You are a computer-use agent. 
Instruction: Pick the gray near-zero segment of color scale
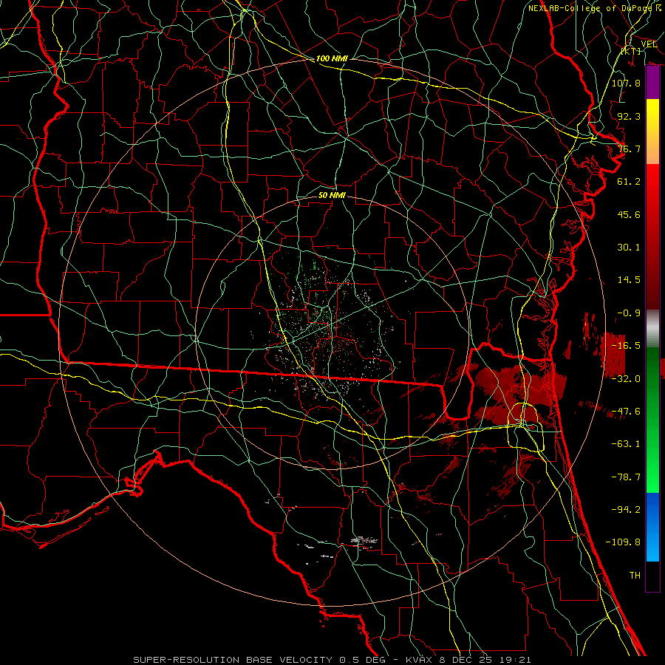[652, 329]
